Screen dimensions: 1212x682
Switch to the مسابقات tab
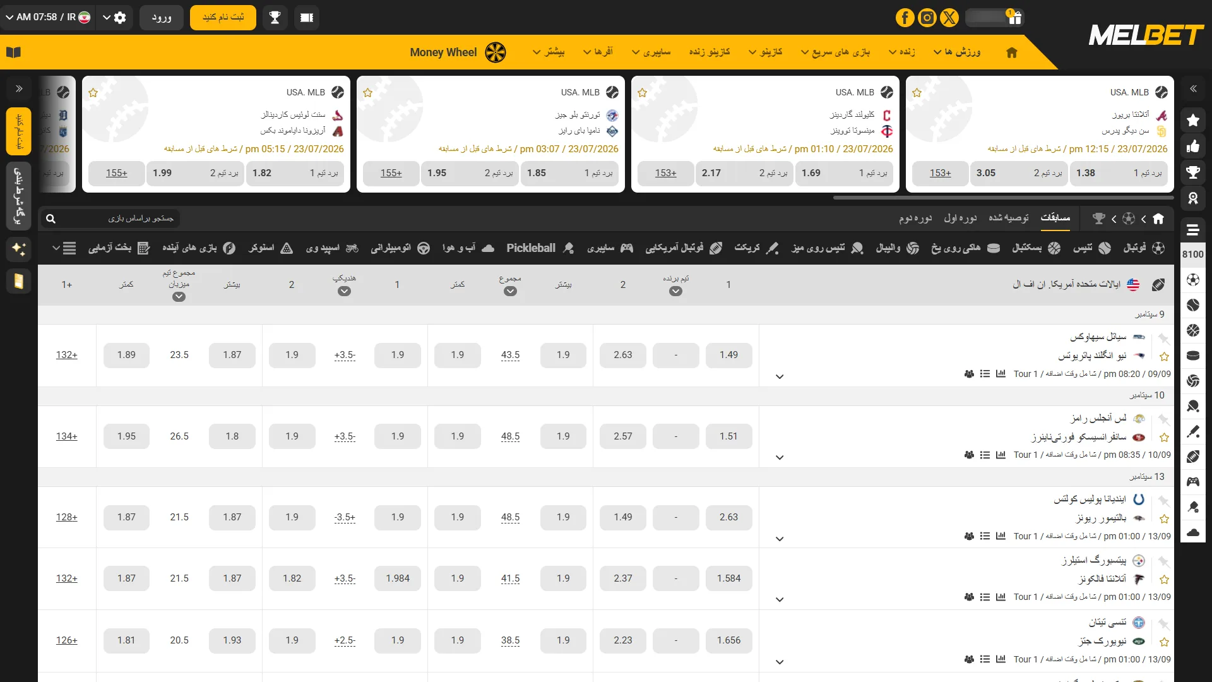[1055, 218]
